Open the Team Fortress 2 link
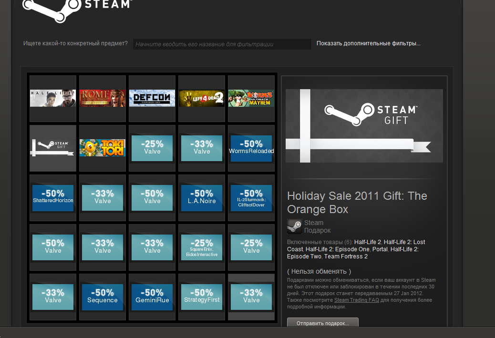The image size is (495, 338). (346, 256)
